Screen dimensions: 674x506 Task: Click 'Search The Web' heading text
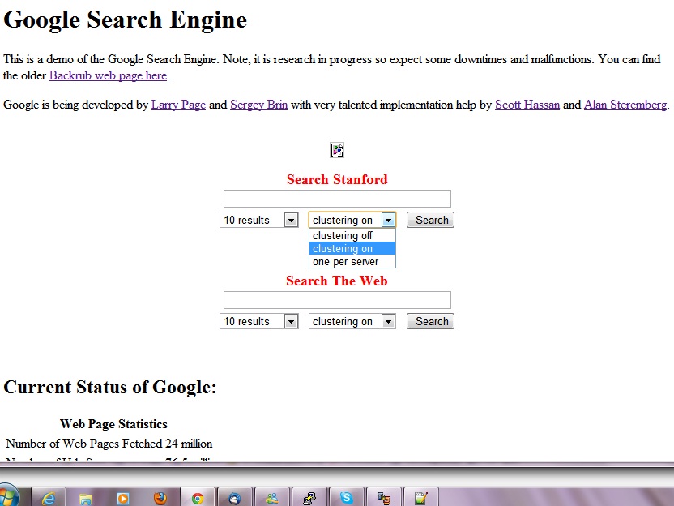click(337, 281)
